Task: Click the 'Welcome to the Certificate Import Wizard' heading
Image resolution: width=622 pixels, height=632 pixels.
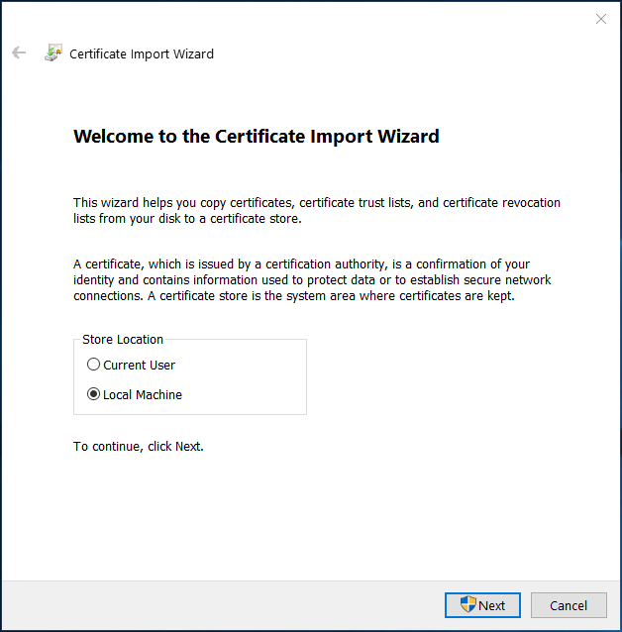Action: [x=256, y=137]
